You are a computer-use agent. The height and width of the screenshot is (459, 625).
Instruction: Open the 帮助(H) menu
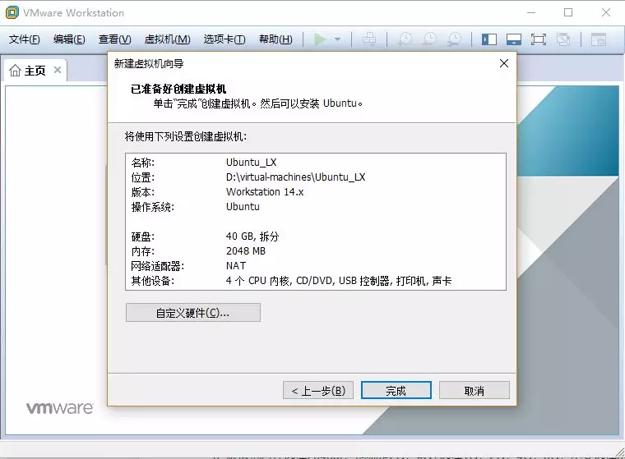(x=275, y=39)
